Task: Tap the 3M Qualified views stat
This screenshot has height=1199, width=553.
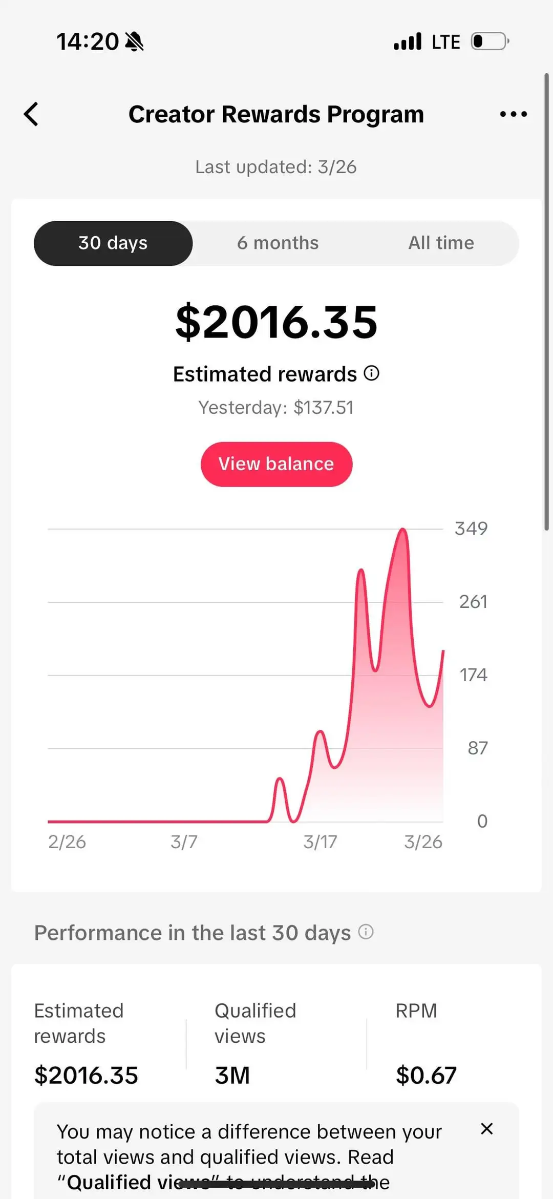Action: click(x=232, y=1075)
